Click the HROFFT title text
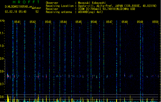This screenshot has height=102, width=161. point(26,2)
